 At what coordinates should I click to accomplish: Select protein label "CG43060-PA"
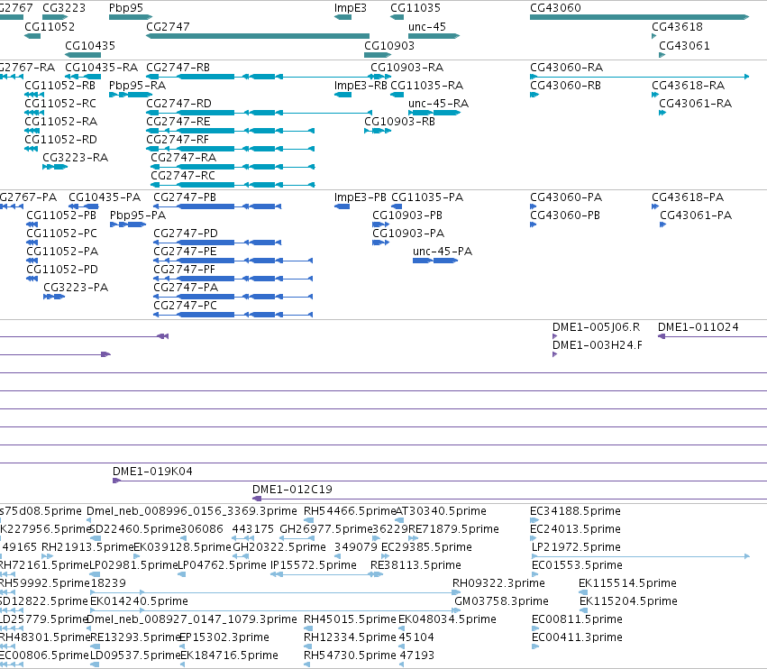pyautogui.click(x=566, y=197)
